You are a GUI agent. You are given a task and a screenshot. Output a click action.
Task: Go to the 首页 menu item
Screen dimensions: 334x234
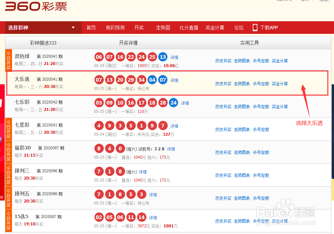click(91, 28)
